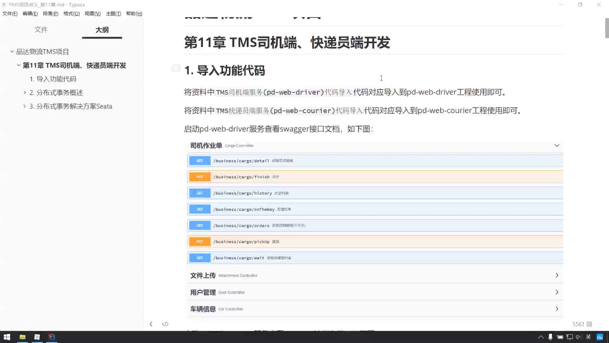Select 品达物流TMS项目 outline root
609x343 pixels.
coord(43,52)
